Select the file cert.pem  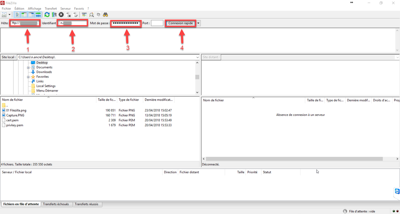point(12,120)
